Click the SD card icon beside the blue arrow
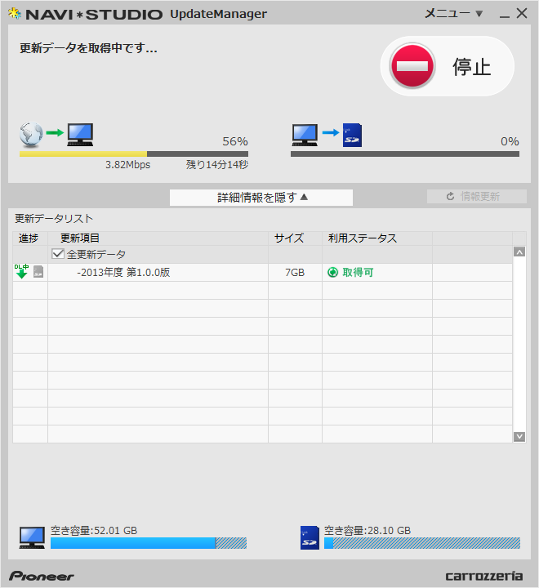This screenshot has width=539, height=588. (x=352, y=135)
